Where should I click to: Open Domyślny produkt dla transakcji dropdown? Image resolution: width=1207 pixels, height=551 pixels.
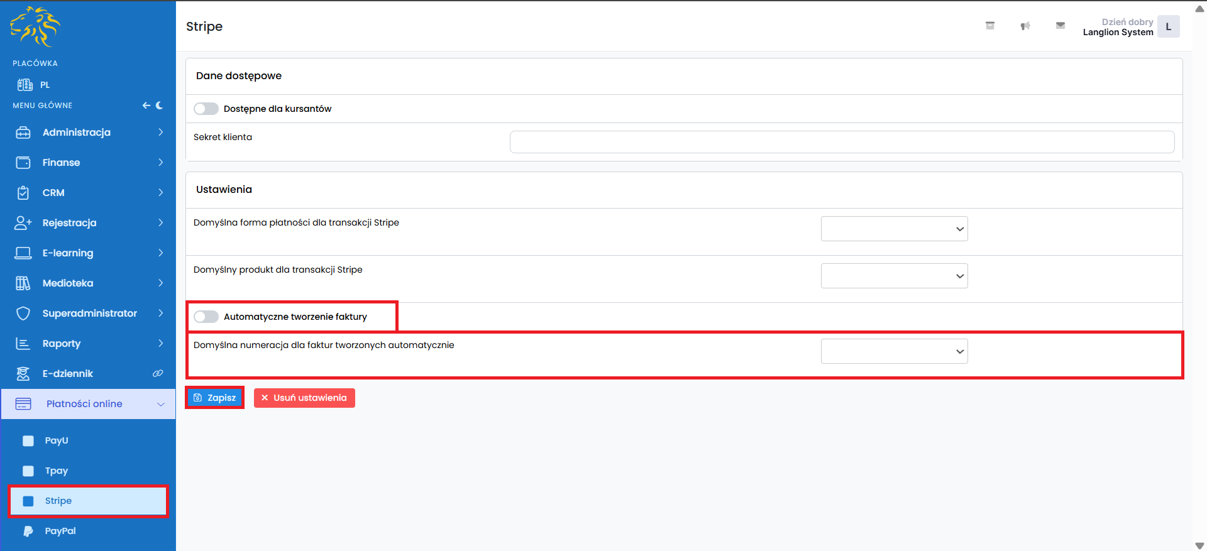[893, 276]
